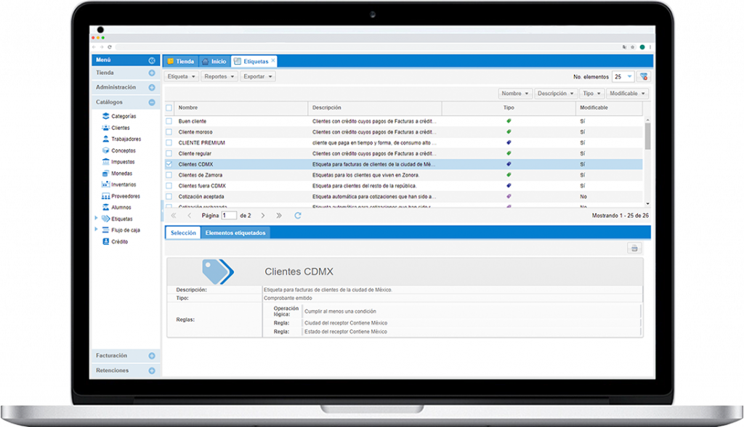
Task: Collapse the Menú sidebar arrow icon
Action: click(152, 61)
